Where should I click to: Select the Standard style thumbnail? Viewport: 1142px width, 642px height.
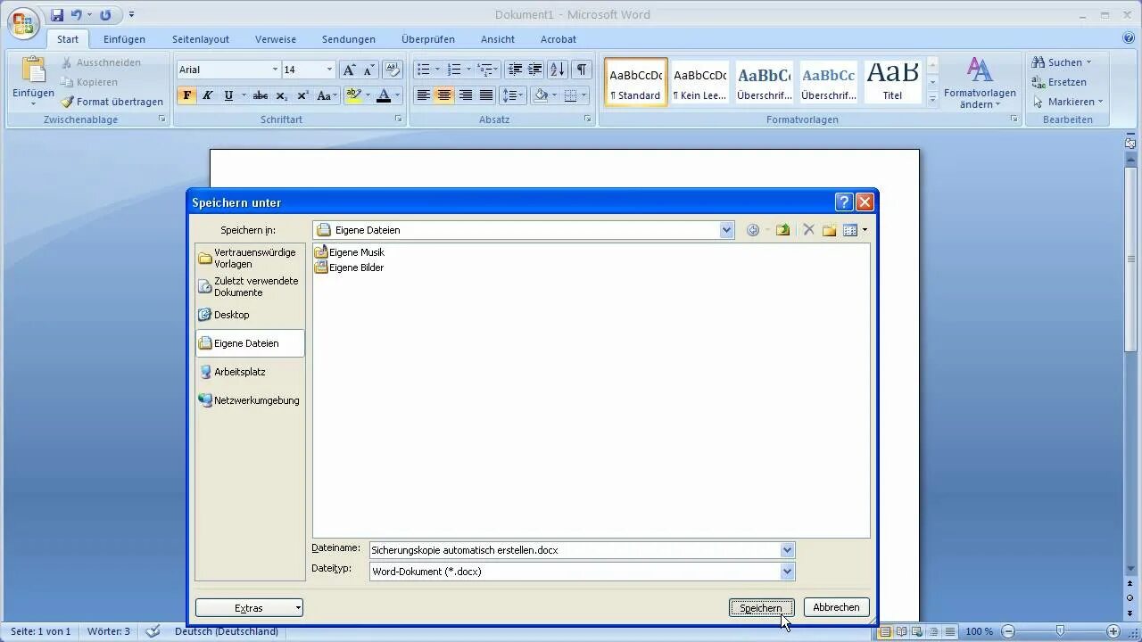tap(636, 82)
